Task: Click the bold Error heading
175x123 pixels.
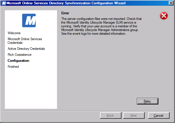Action: pyautogui.click(x=66, y=13)
